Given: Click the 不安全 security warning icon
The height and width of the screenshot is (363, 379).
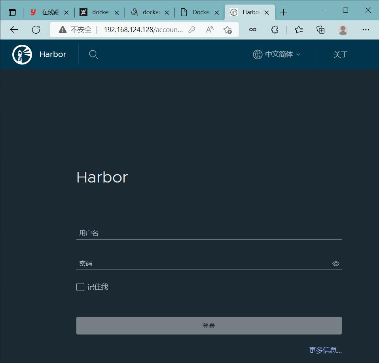Looking at the screenshot, I should [63, 30].
